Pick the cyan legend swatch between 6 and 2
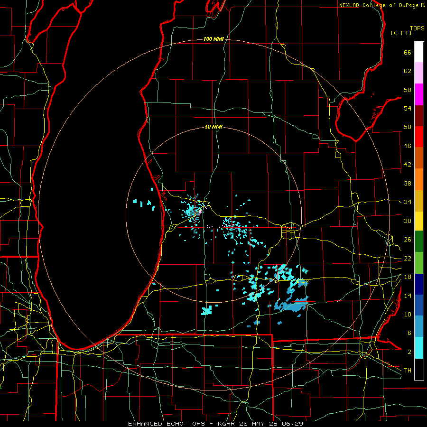The width and height of the screenshot is (427, 427). click(x=419, y=348)
